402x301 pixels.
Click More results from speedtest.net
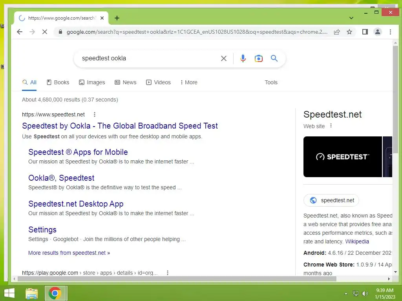tap(69, 253)
